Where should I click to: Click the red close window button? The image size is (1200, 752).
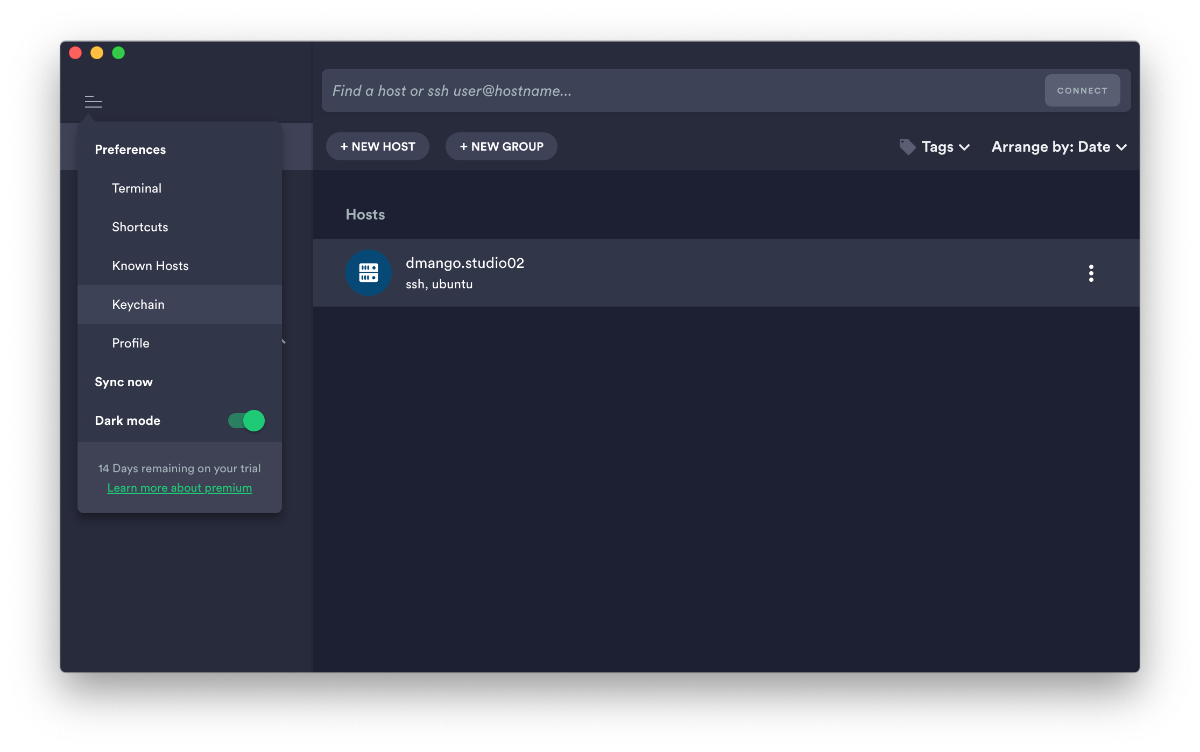[x=75, y=53]
